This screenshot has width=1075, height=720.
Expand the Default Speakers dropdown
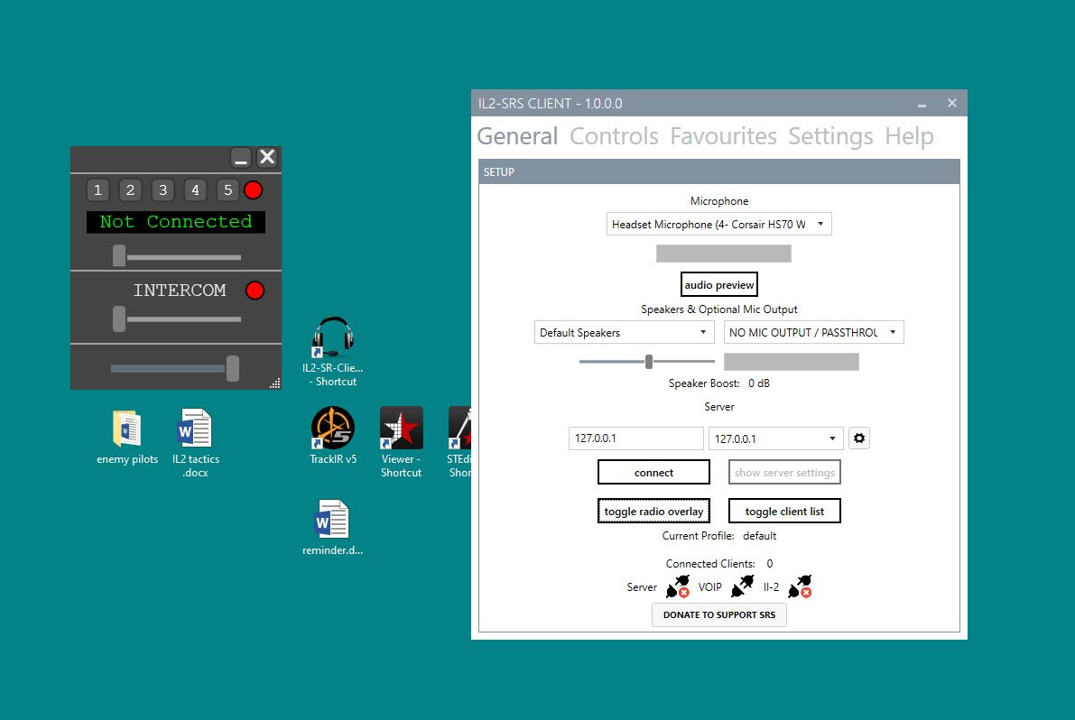coord(623,332)
